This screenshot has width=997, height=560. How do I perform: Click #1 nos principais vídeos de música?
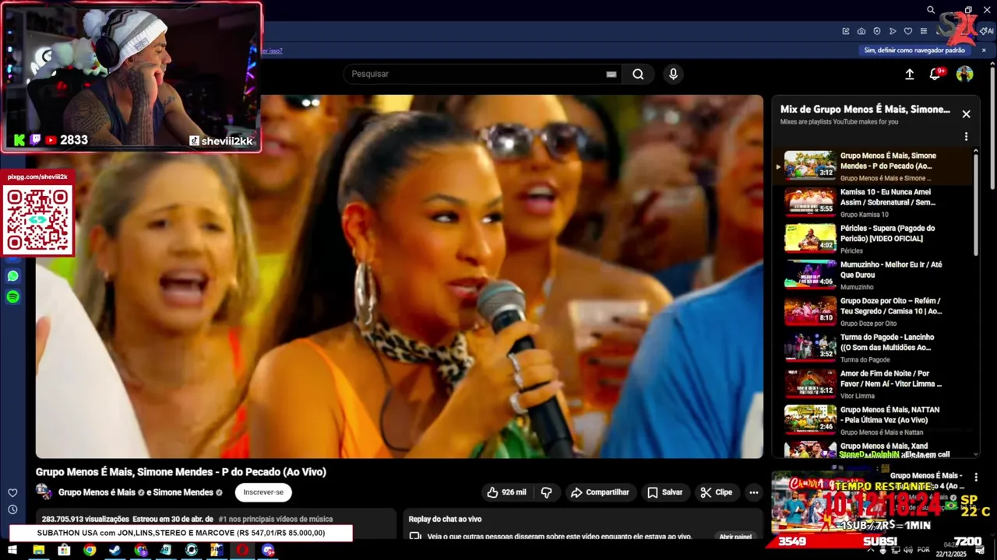(x=276, y=519)
